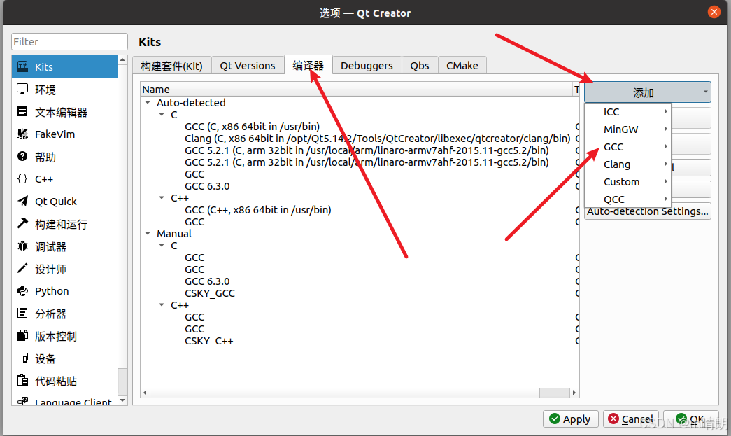Screen dimensions: 731x436
Task: Choose GCC from the add menu
Action: pyautogui.click(x=627, y=147)
